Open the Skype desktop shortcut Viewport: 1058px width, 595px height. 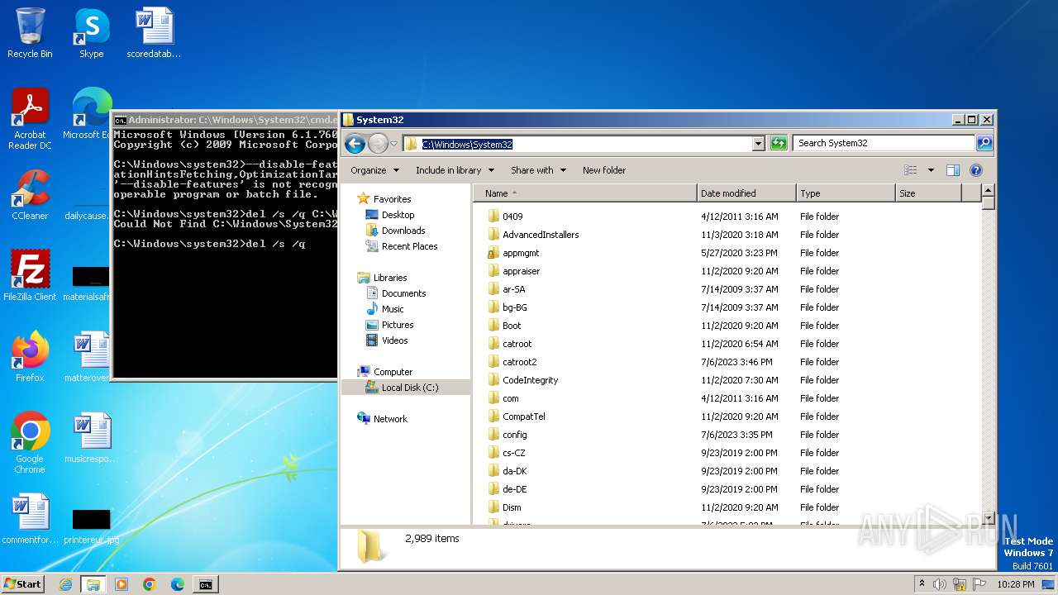(92, 33)
